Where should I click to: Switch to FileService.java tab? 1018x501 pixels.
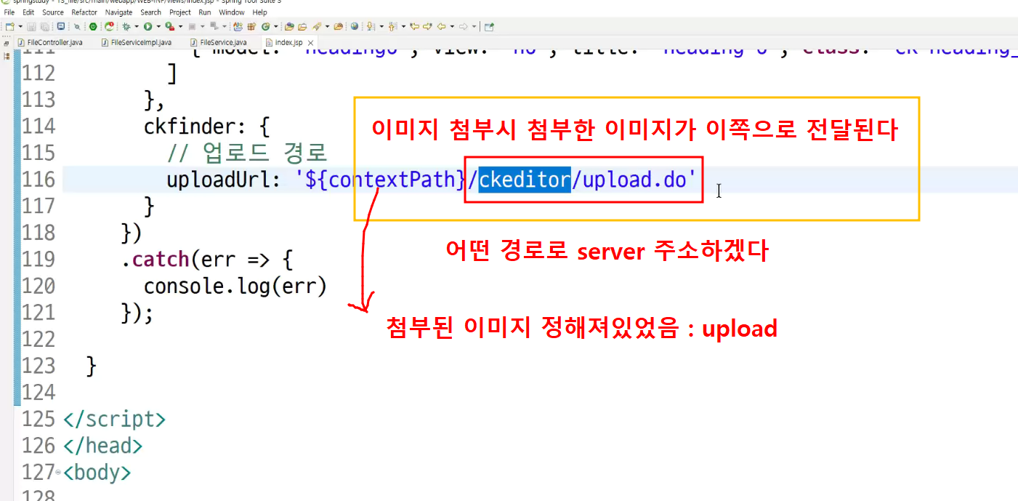(x=219, y=42)
